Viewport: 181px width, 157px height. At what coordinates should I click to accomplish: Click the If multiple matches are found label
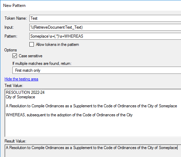tap(42, 63)
